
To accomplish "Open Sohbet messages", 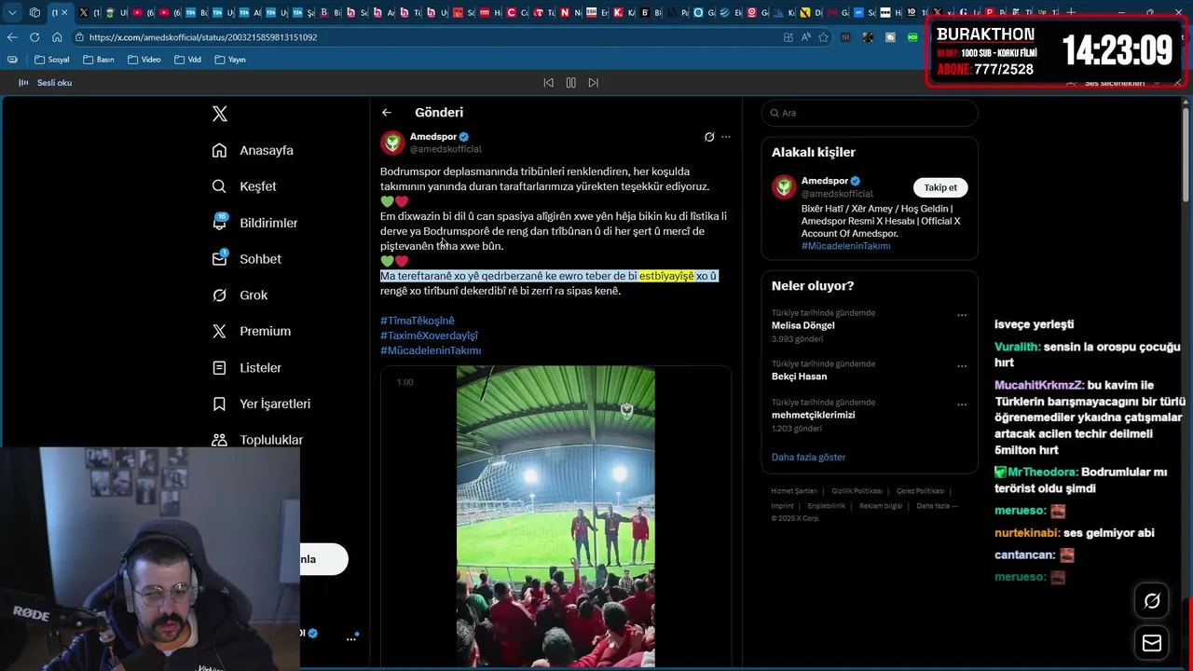I will pos(246,259).
